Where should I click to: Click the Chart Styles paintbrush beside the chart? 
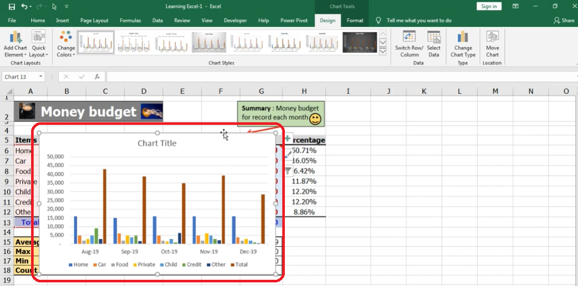pos(287,154)
